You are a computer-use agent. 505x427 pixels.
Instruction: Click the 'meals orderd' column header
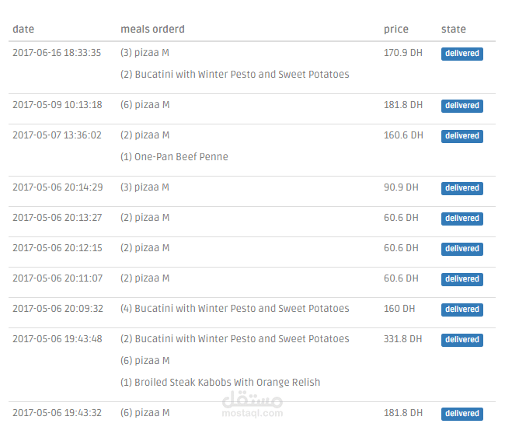pyautogui.click(x=152, y=30)
